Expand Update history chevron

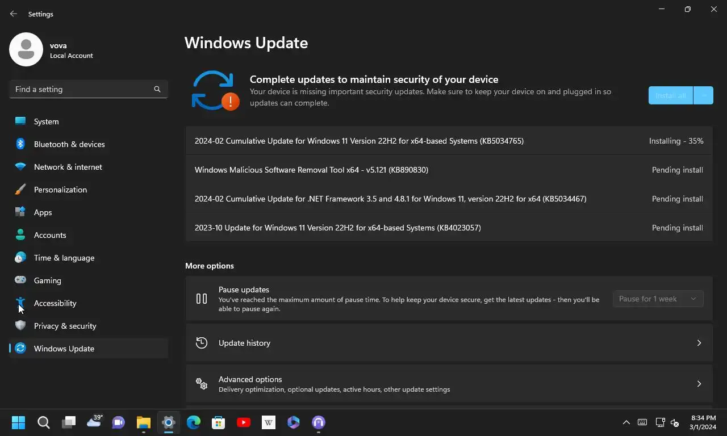pyautogui.click(x=699, y=343)
